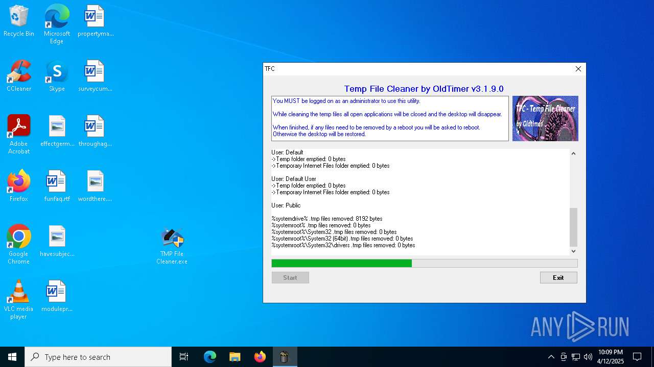Switch to TFC app on taskbar
654x367 pixels.
coord(285,357)
